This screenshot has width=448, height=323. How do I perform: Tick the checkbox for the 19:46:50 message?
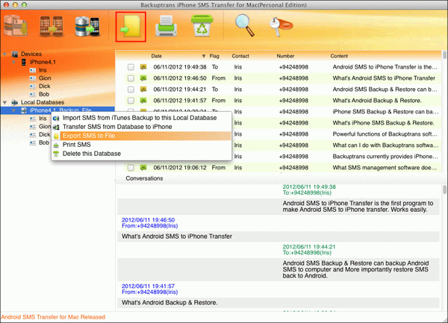point(131,78)
